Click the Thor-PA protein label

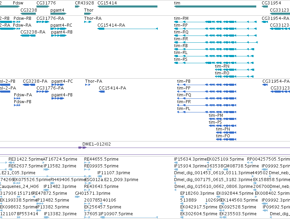(94, 81)
